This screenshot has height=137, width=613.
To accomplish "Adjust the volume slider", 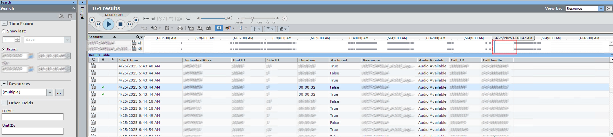I will pyautogui.click(x=214, y=18).
